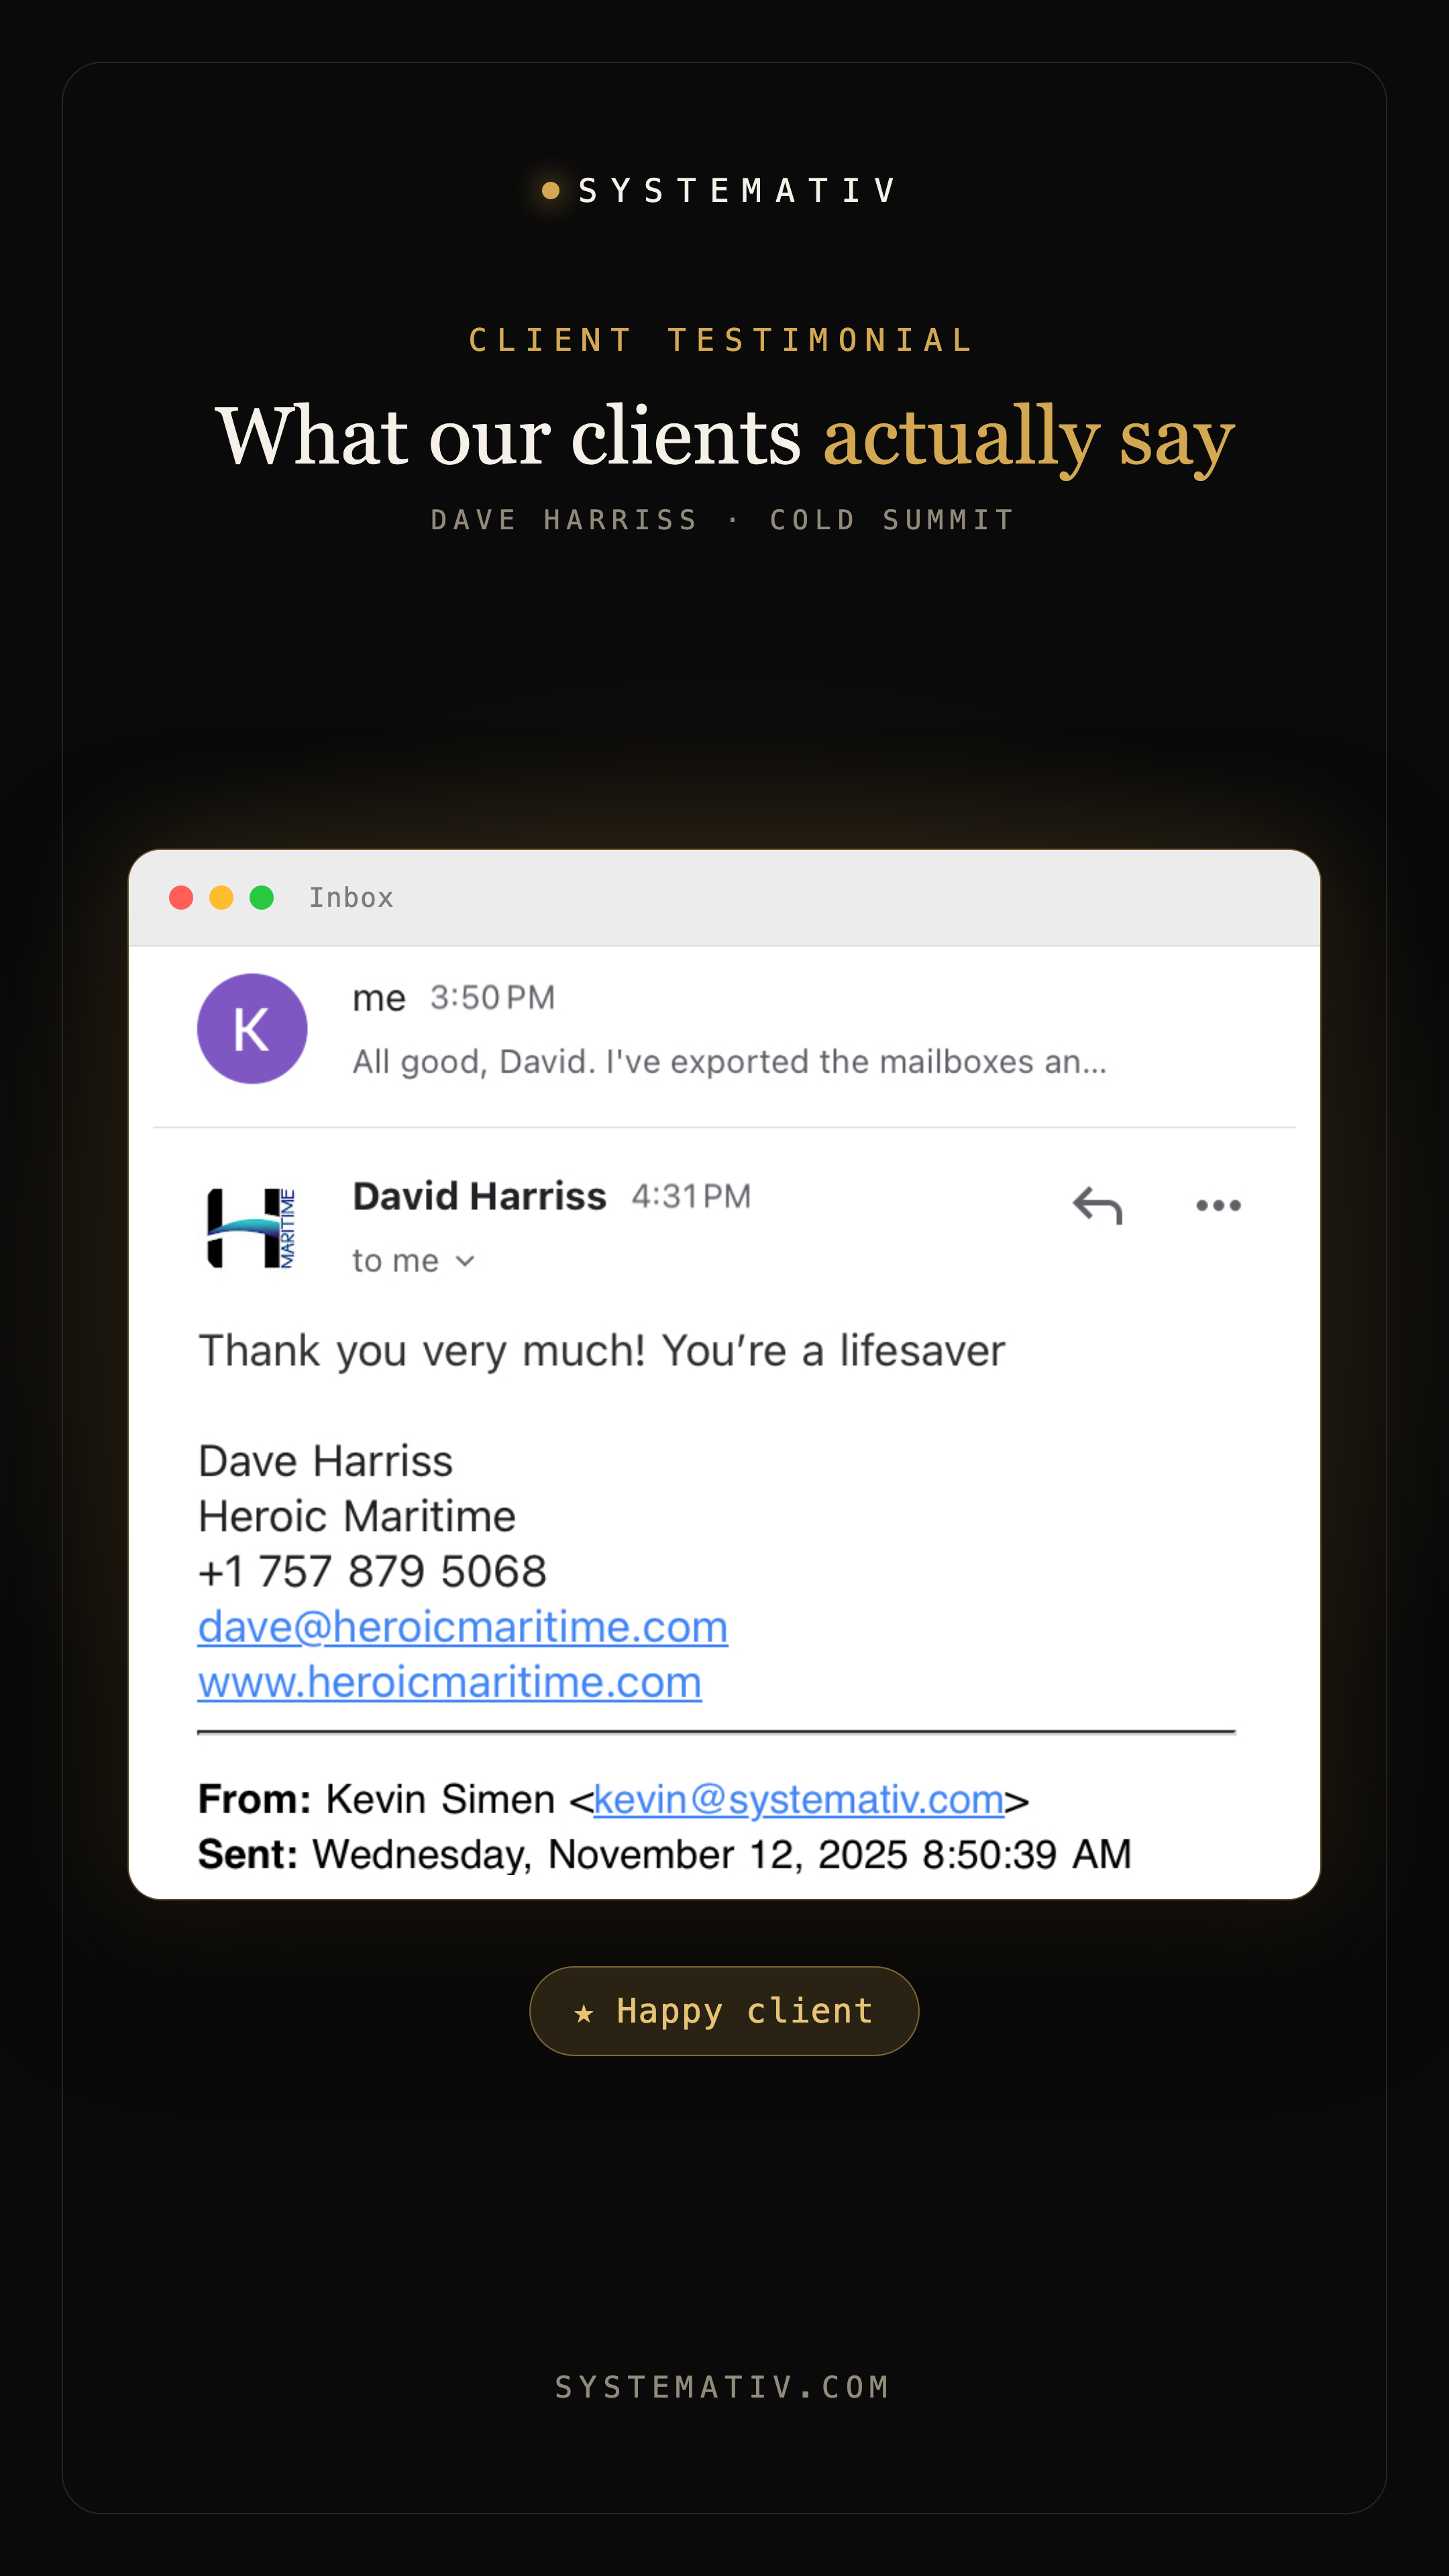This screenshot has height=2576, width=1449.
Task: Click the 'From: Kevin Simen' label
Action: tap(376, 1799)
